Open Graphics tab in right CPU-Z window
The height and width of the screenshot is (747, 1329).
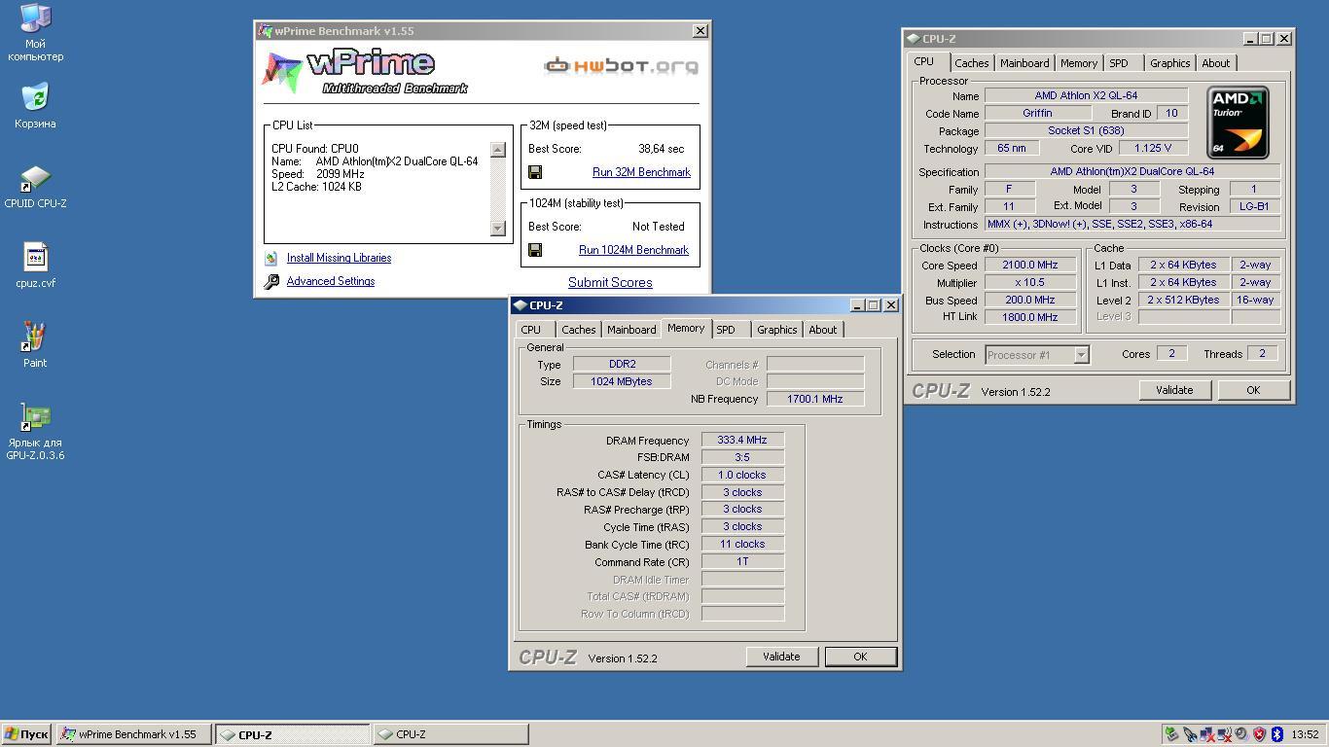coord(1169,63)
